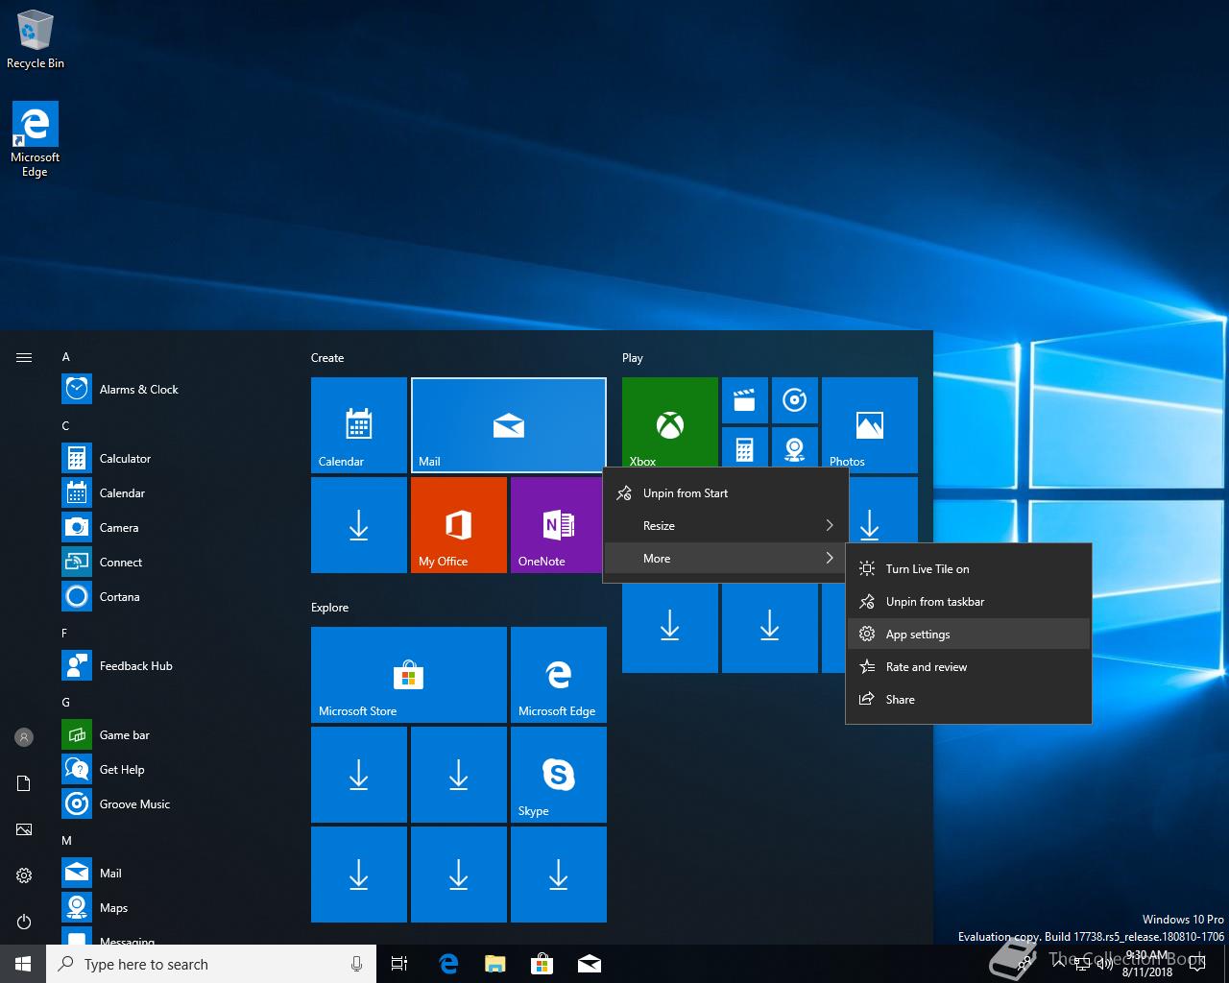Expand the More submenu
This screenshot has height=983, width=1229.
[x=726, y=558]
